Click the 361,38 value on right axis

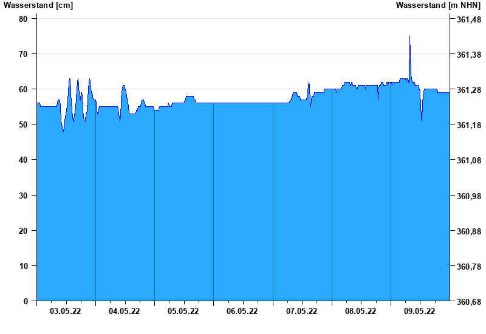coord(469,55)
